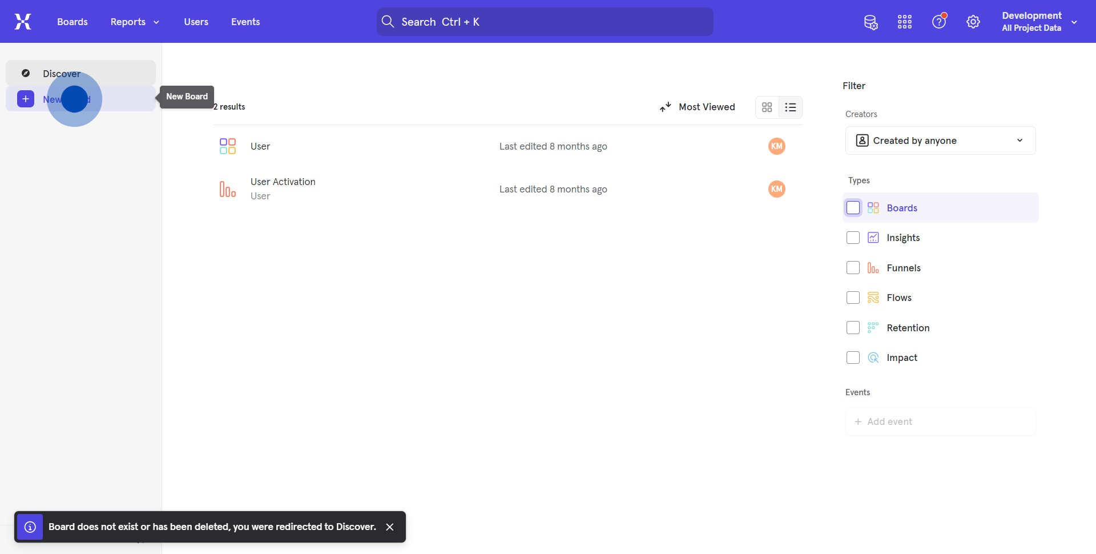Check the Boards type filter

[x=853, y=208]
